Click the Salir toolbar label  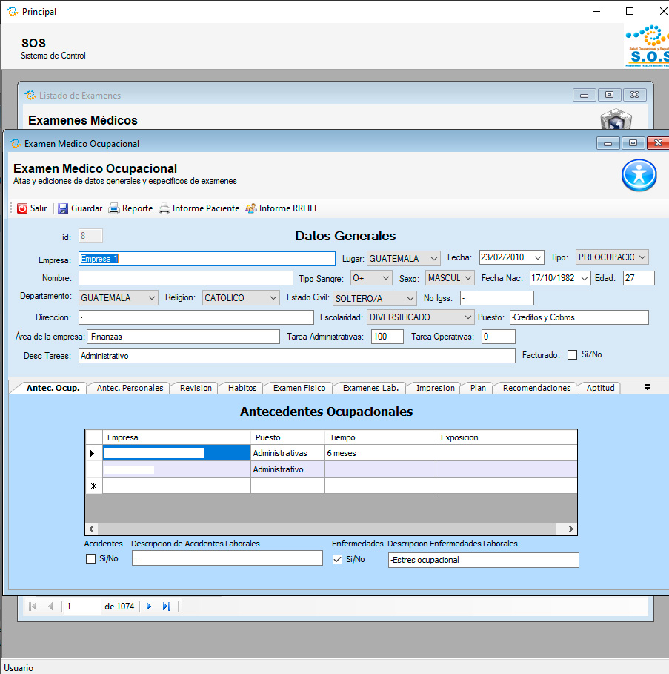point(39,208)
